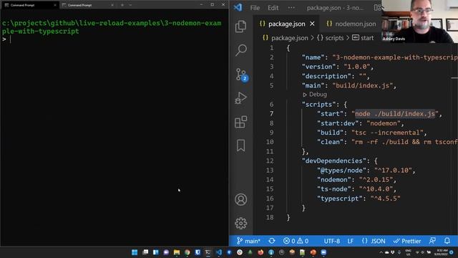Viewport: 458px width, 258px height.
Task: Open Source Control view with 2 changes
Action: (x=241, y=75)
